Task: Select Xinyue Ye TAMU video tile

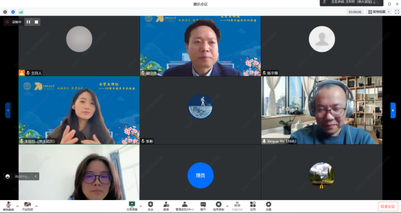Action: point(322,110)
